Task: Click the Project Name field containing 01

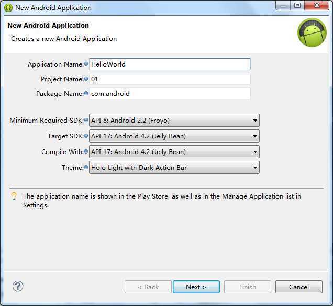Action: 170,79
